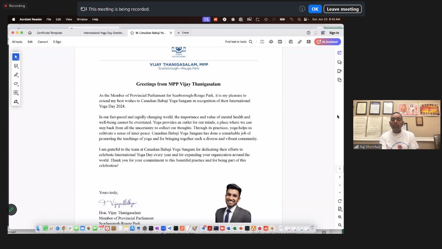Upload the file to cloud storage
The height and width of the screenshot is (249, 442).
[x=271, y=42]
